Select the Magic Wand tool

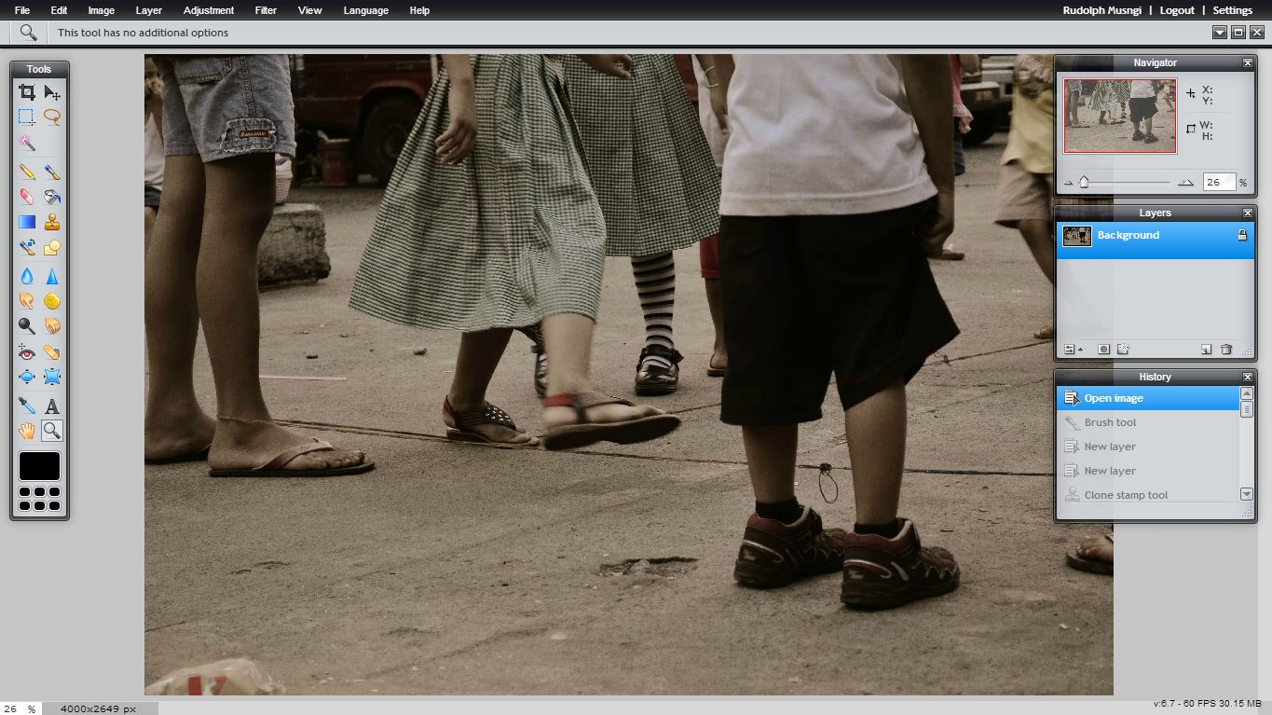point(27,143)
